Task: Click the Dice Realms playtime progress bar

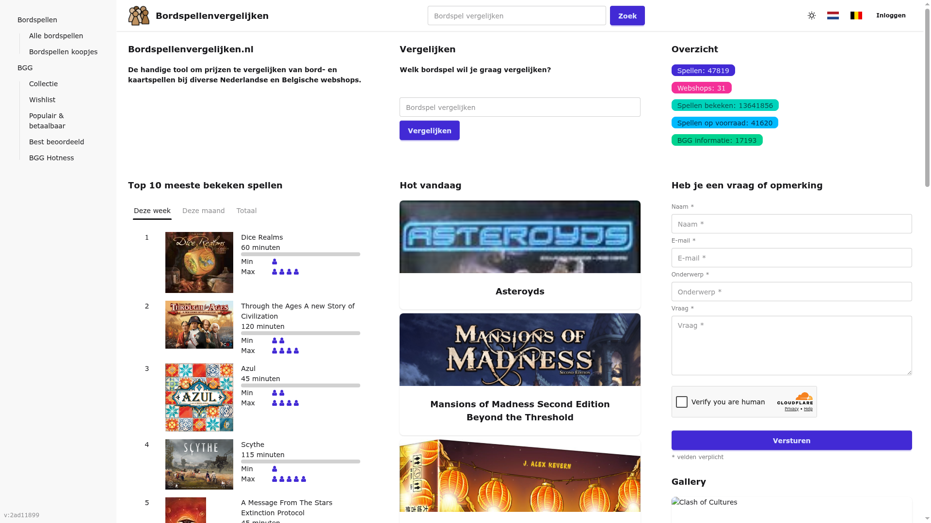Action: 301,254
